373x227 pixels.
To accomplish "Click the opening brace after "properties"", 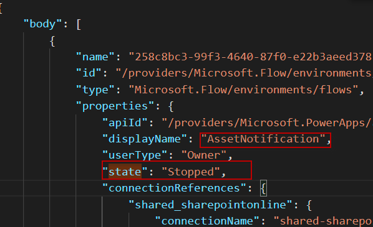I will click(x=171, y=106).
